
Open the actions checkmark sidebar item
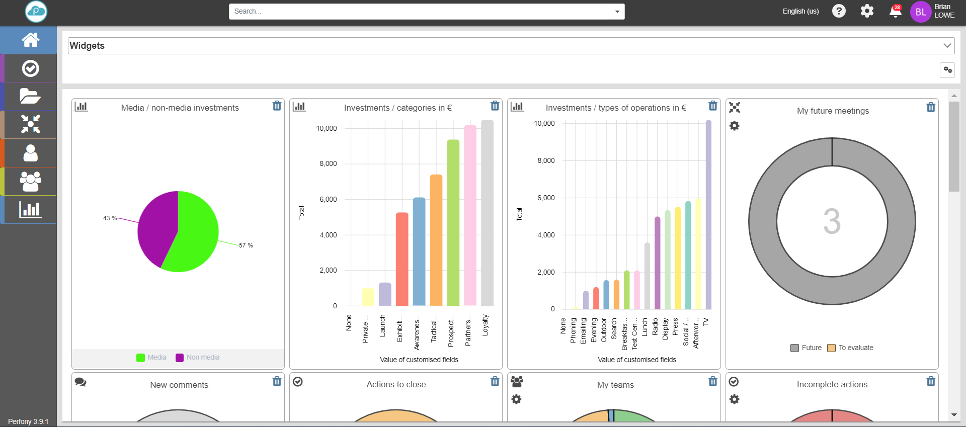click(30, 68)
